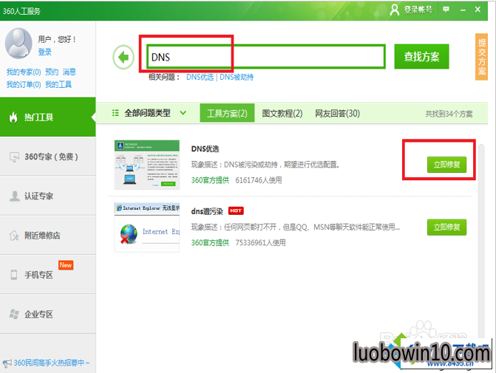The height and width of the screenshot is (373, 496).
Task: Click the 6161746人使用 usage count
Action: pos(259,180)
